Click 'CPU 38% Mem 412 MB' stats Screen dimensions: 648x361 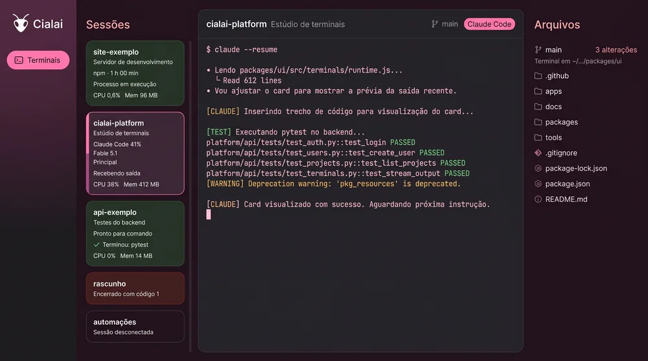pos(126,184)
